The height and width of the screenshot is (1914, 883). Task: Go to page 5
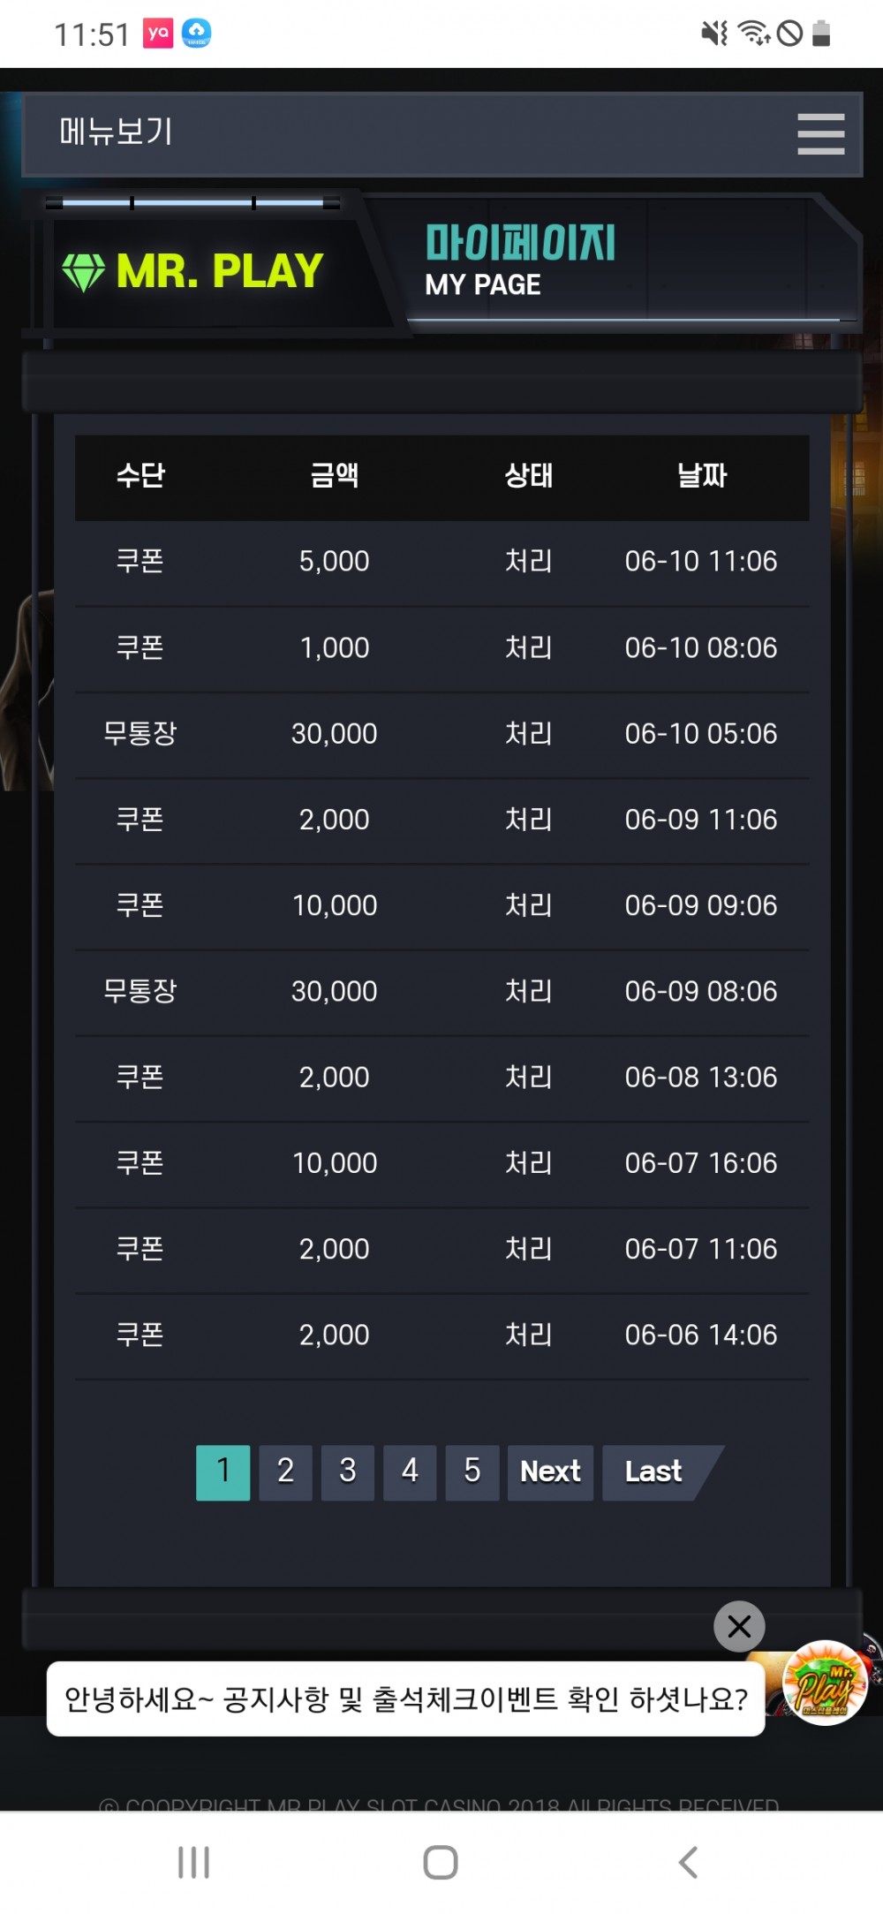coord(472,1472)
